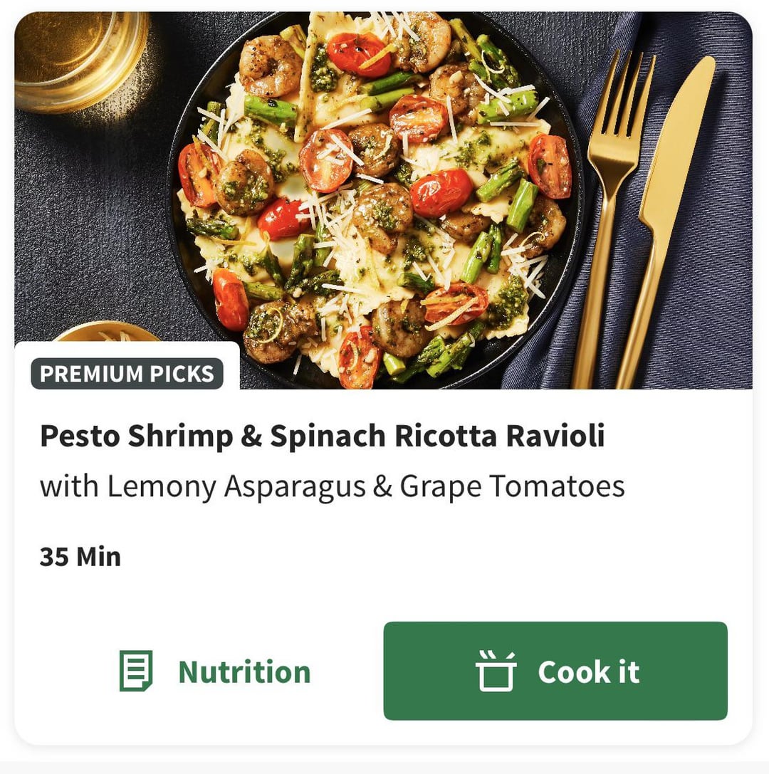769x774 pixels.
Task: Select the Premium Picks badge
Action: (127, 374)
